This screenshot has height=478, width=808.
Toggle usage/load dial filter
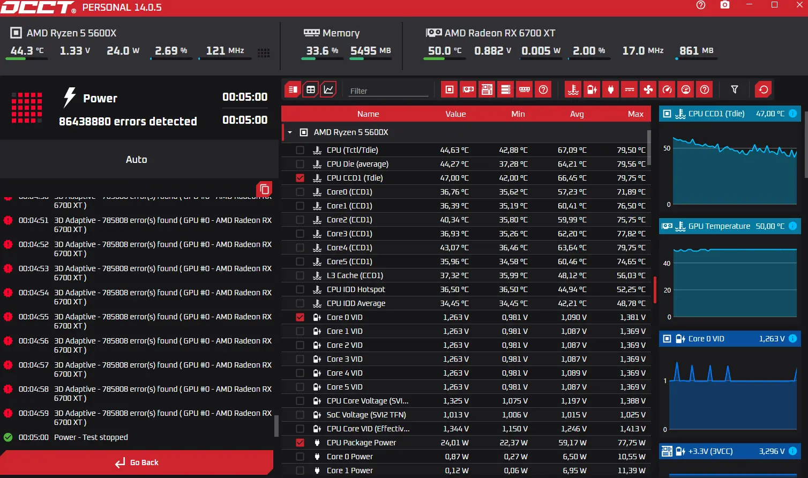686,89
